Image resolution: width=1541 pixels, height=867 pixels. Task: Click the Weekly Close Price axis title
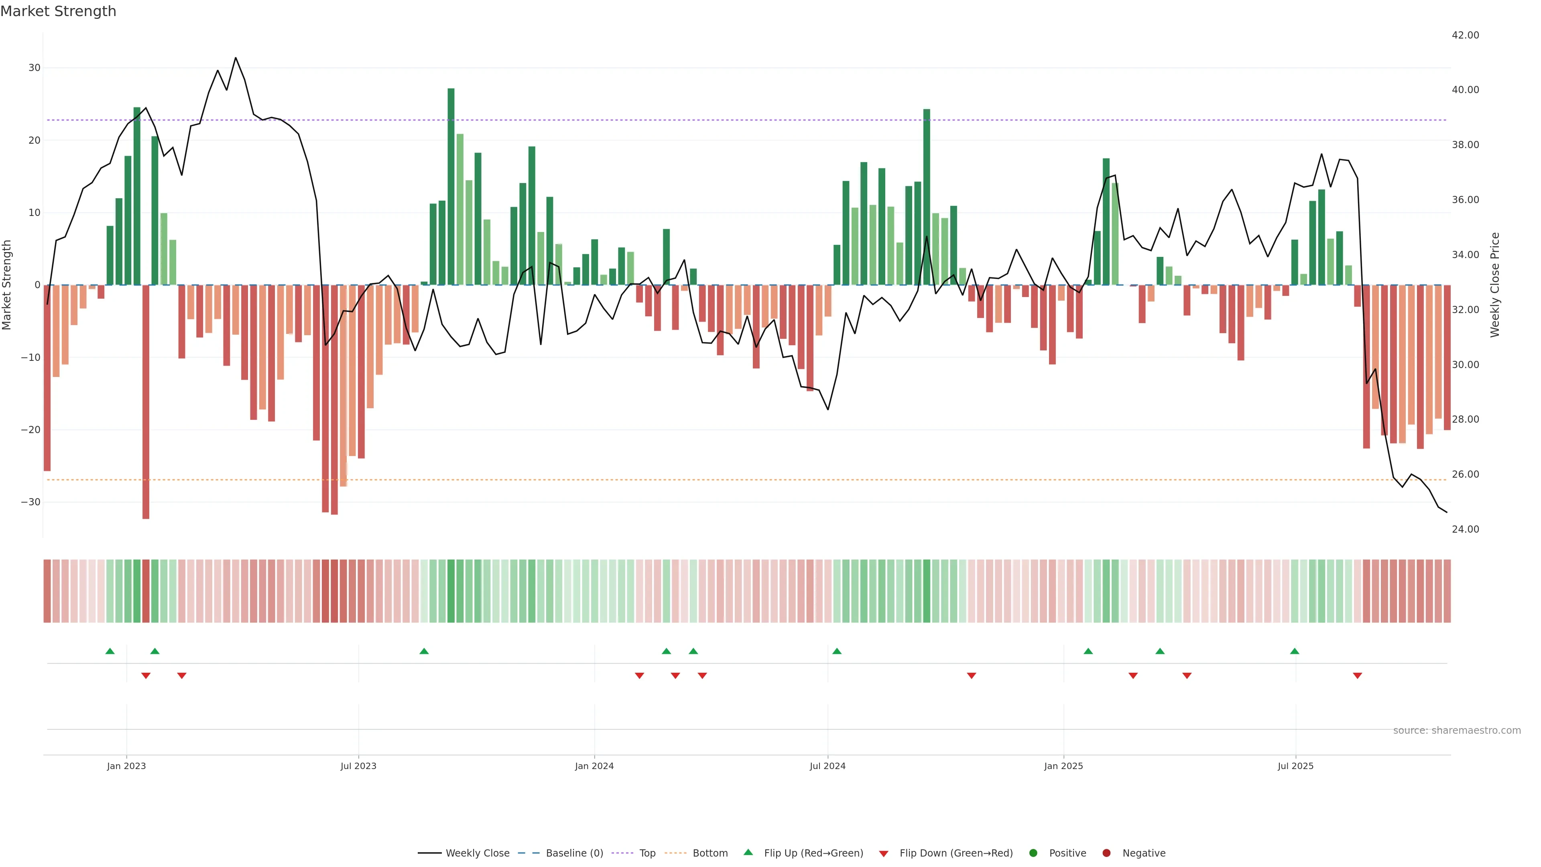click(x=1495, y=285)
